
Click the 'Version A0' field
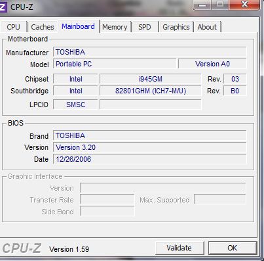212,64
